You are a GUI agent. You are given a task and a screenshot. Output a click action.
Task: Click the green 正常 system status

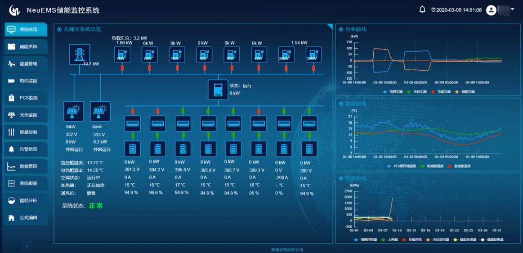pos(96,206)
